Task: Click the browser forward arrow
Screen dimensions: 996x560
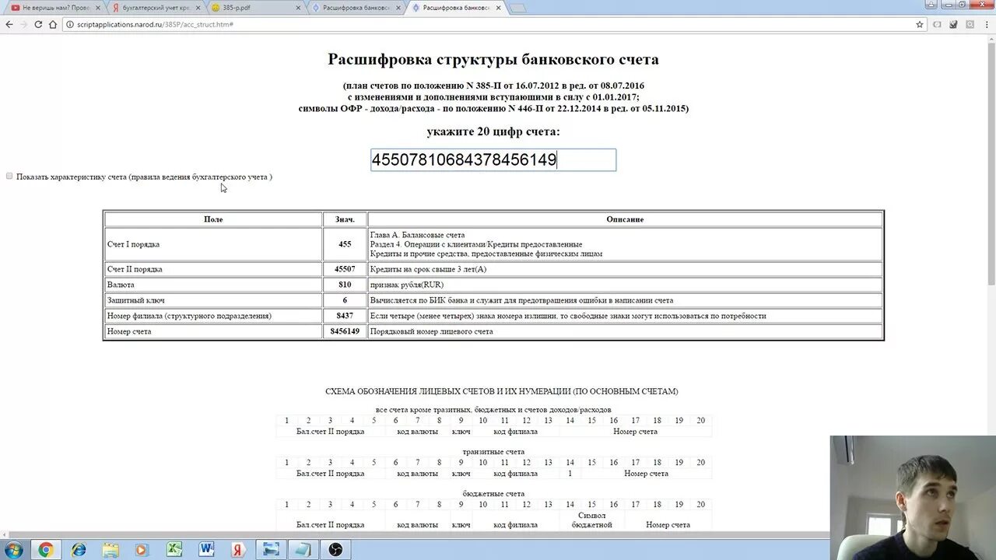Action: [x=23, y=24]
